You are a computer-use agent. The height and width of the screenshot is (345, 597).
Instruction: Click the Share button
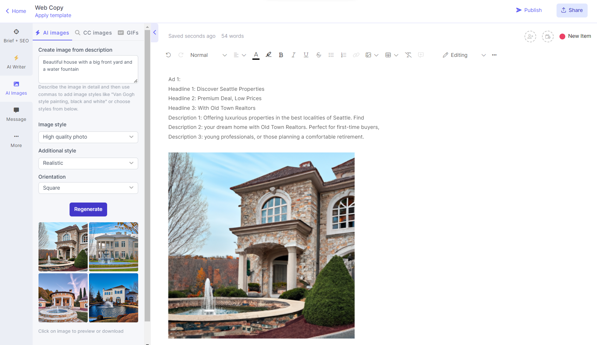[572, 10]
